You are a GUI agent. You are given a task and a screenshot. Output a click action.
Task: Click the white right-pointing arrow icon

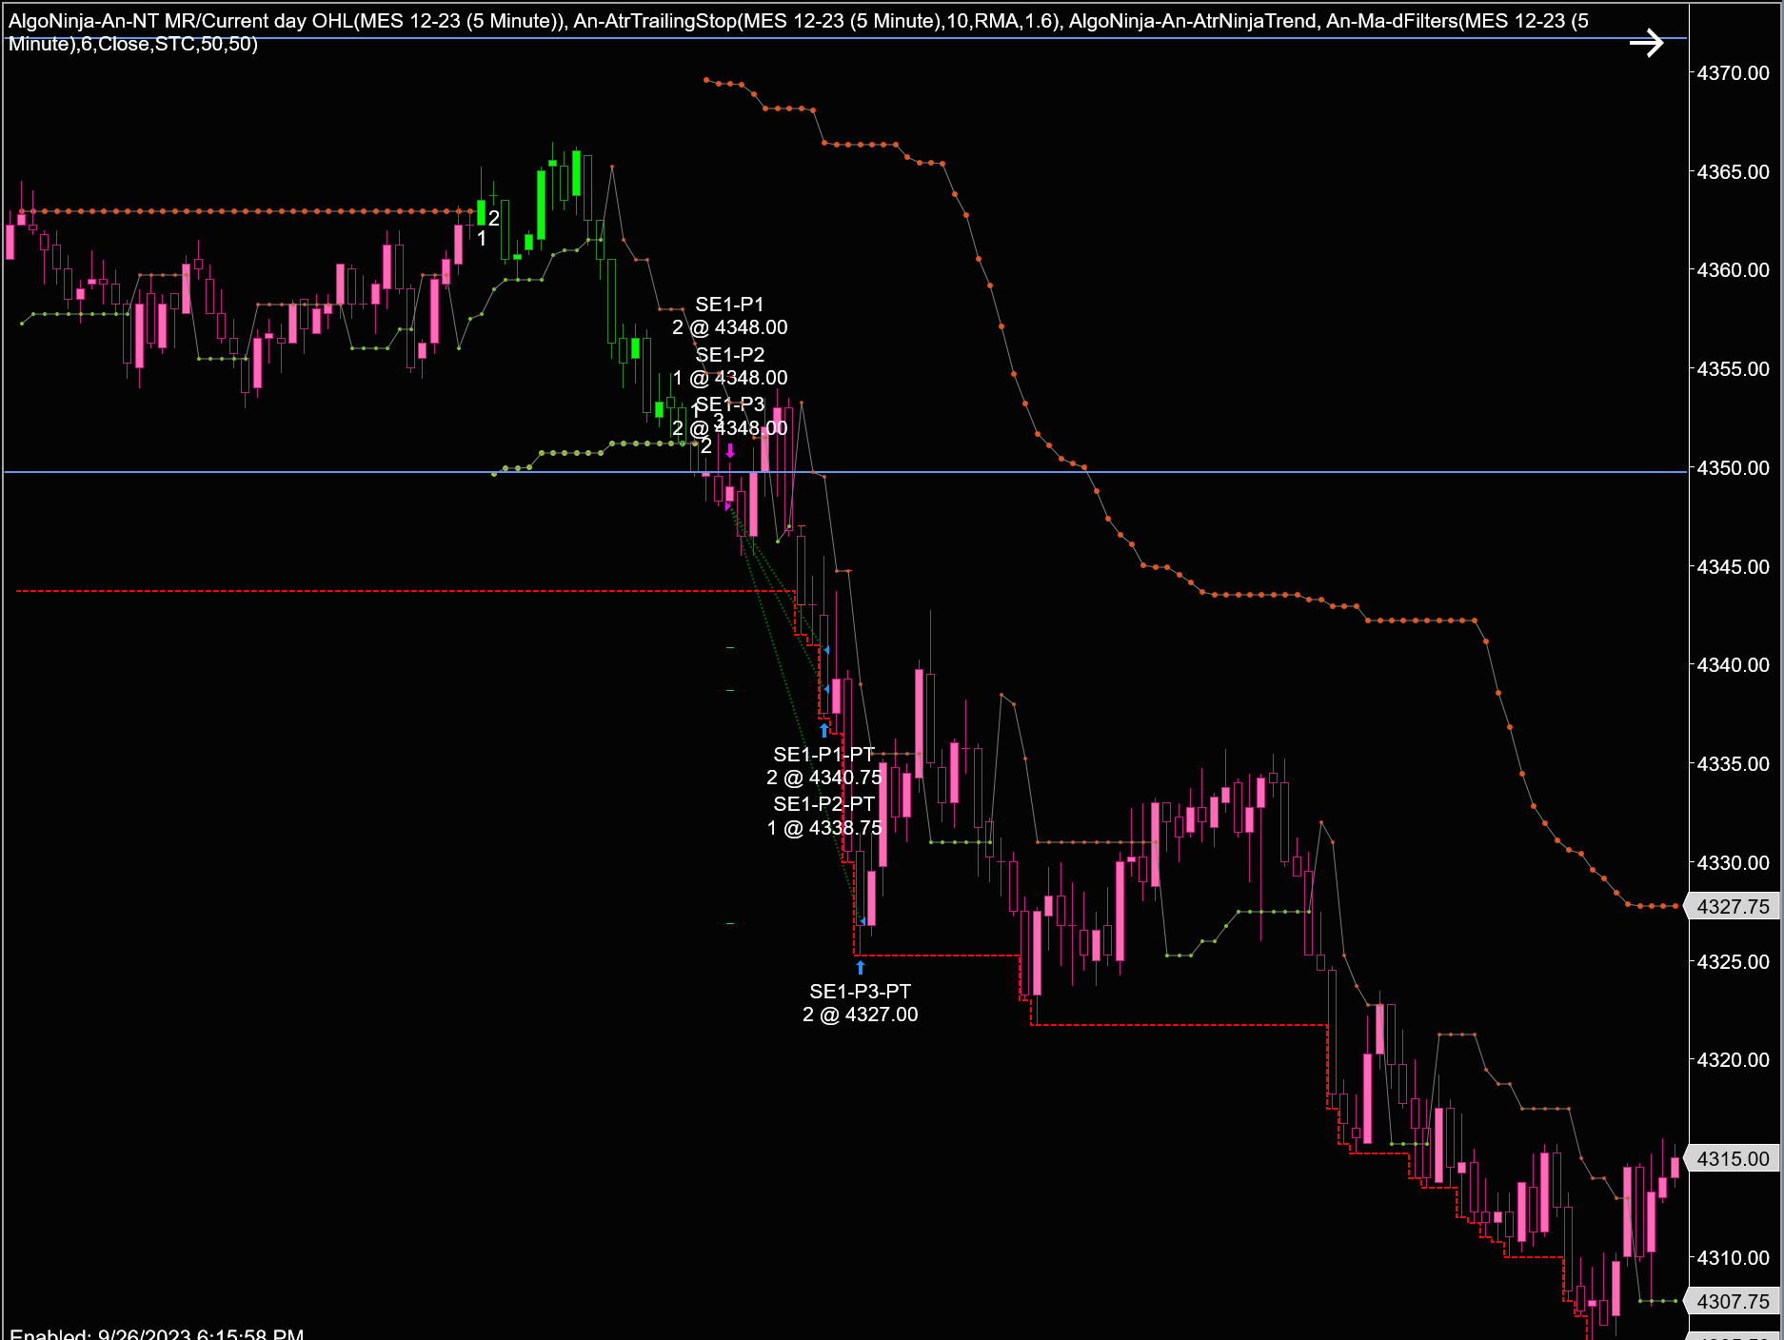(1646, 43)
